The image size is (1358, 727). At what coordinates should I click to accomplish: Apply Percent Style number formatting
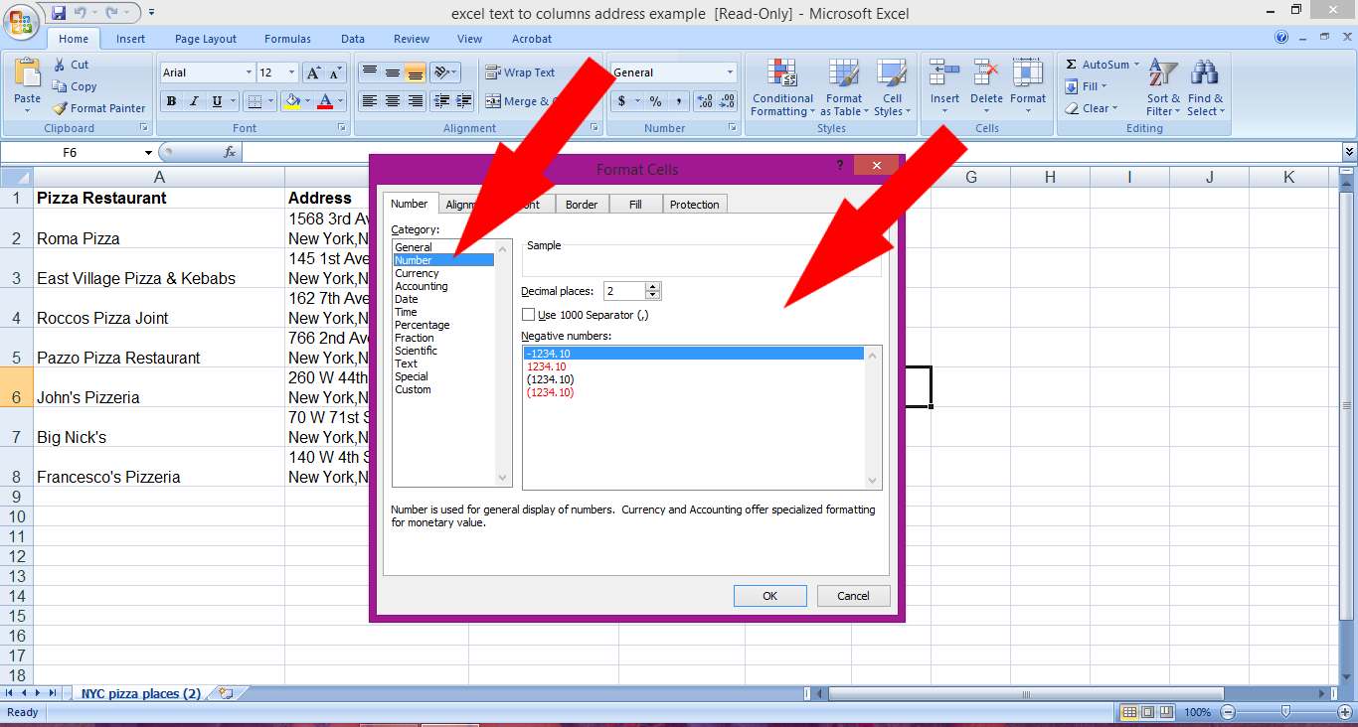[x=653, y=101]
